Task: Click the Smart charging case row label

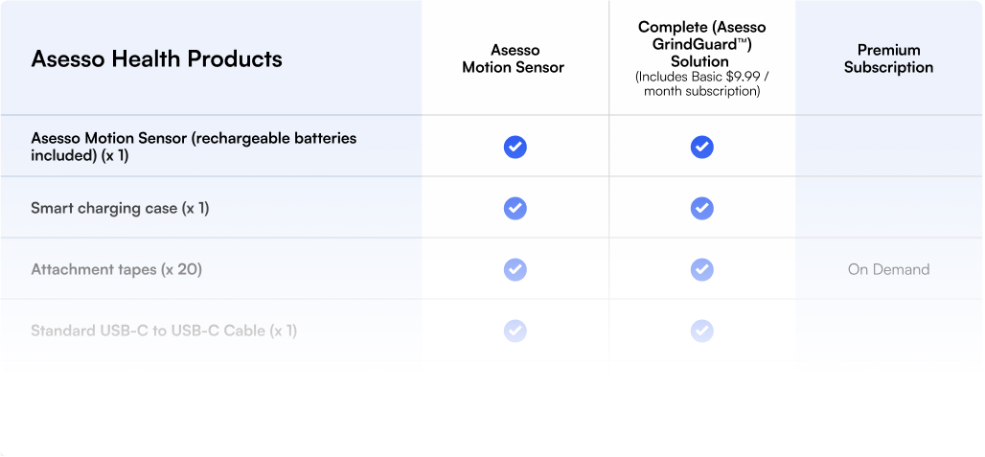Action: click(x=120, y=209)
